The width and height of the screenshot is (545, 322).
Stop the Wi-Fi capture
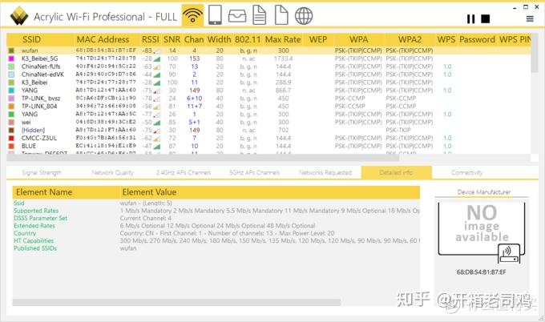click(485, 18)
